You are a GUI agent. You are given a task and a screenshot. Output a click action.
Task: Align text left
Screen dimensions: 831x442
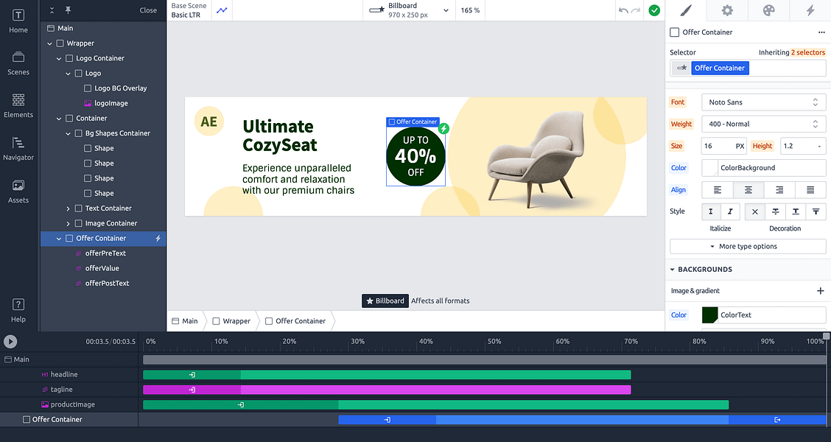click(x=718, y=190)
